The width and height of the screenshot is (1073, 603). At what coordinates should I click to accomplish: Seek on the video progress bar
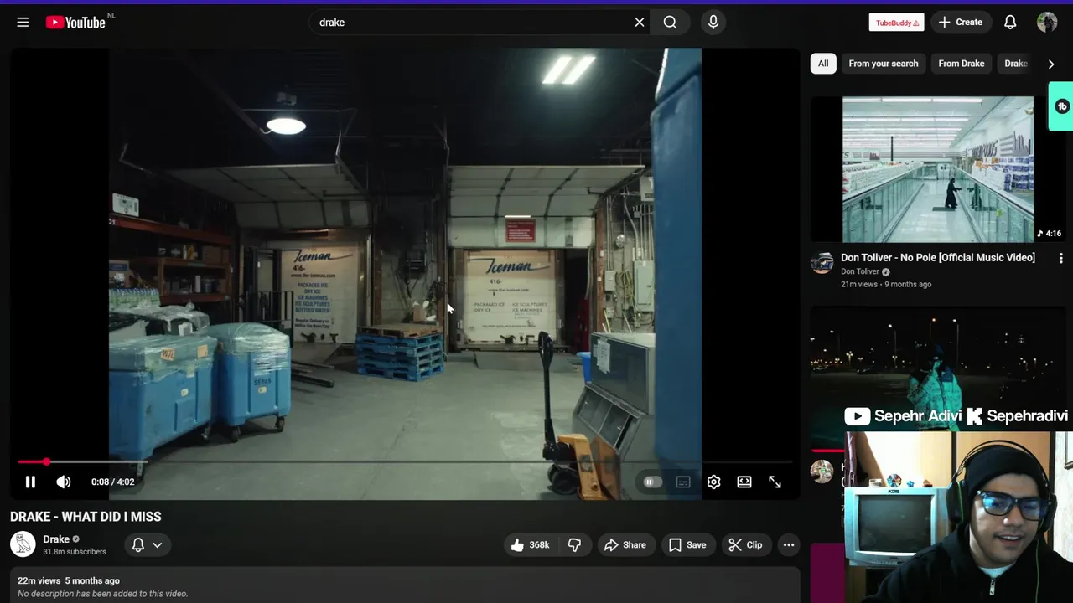tap(405, 461)
